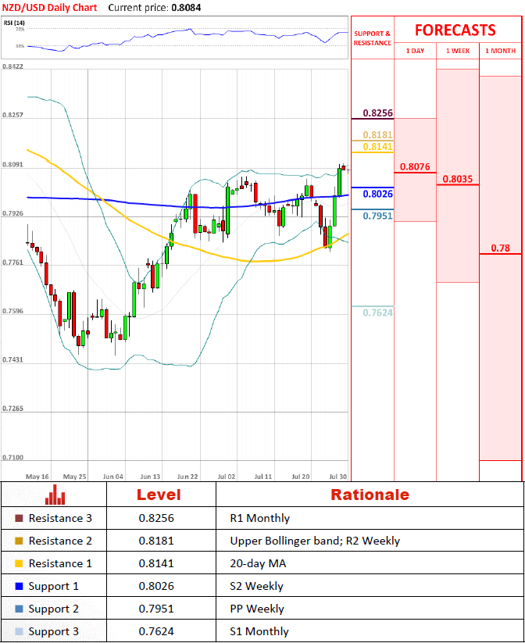Click the FORECASTS heading
Screen dimensions: 525x643
click(455, 30)
